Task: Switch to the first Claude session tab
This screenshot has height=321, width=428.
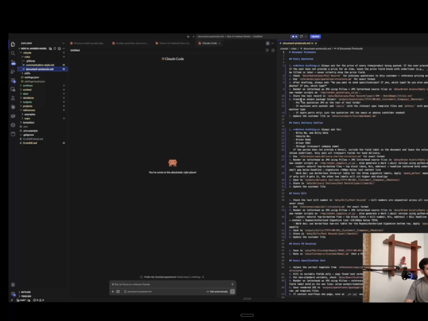Action: click(89, 43)
